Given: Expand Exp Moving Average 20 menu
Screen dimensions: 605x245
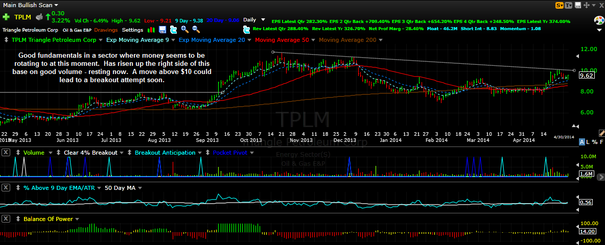Looking at the screenshot, I should tap(249, 40).
